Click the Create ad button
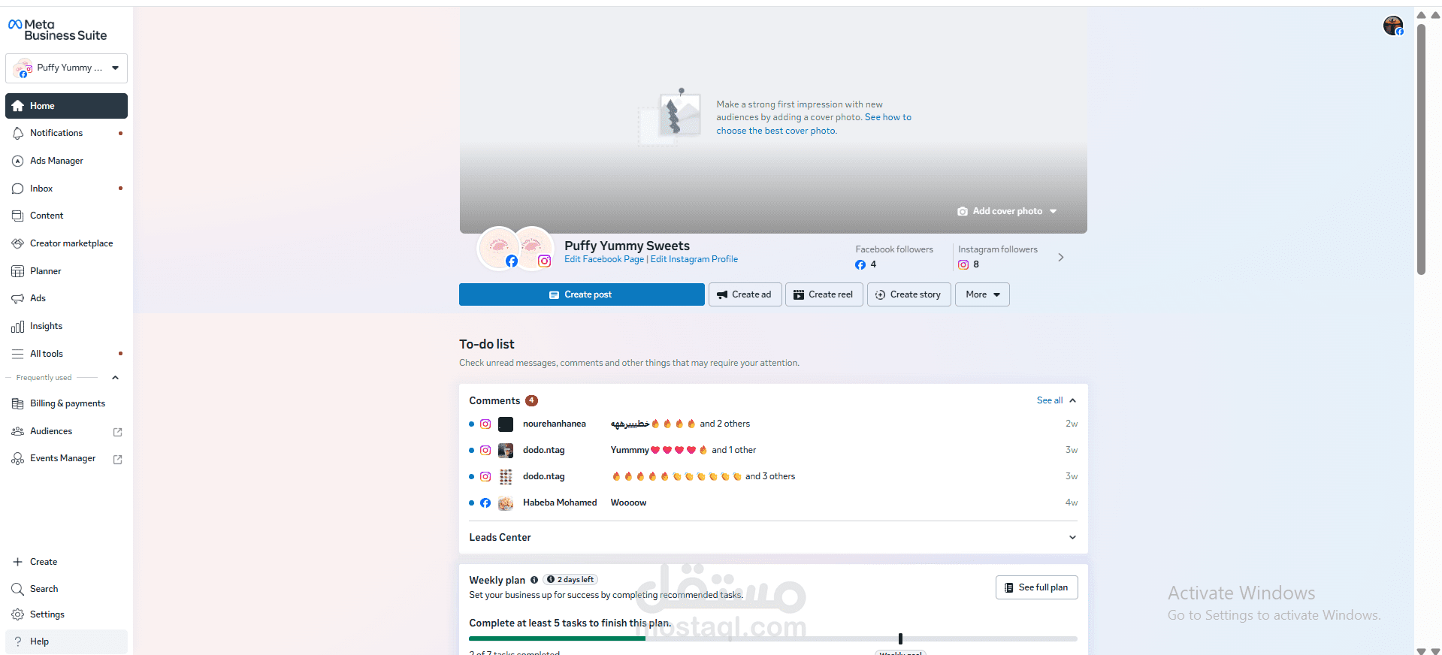This screenshot has height=655, width=1442. click(745, 294)
